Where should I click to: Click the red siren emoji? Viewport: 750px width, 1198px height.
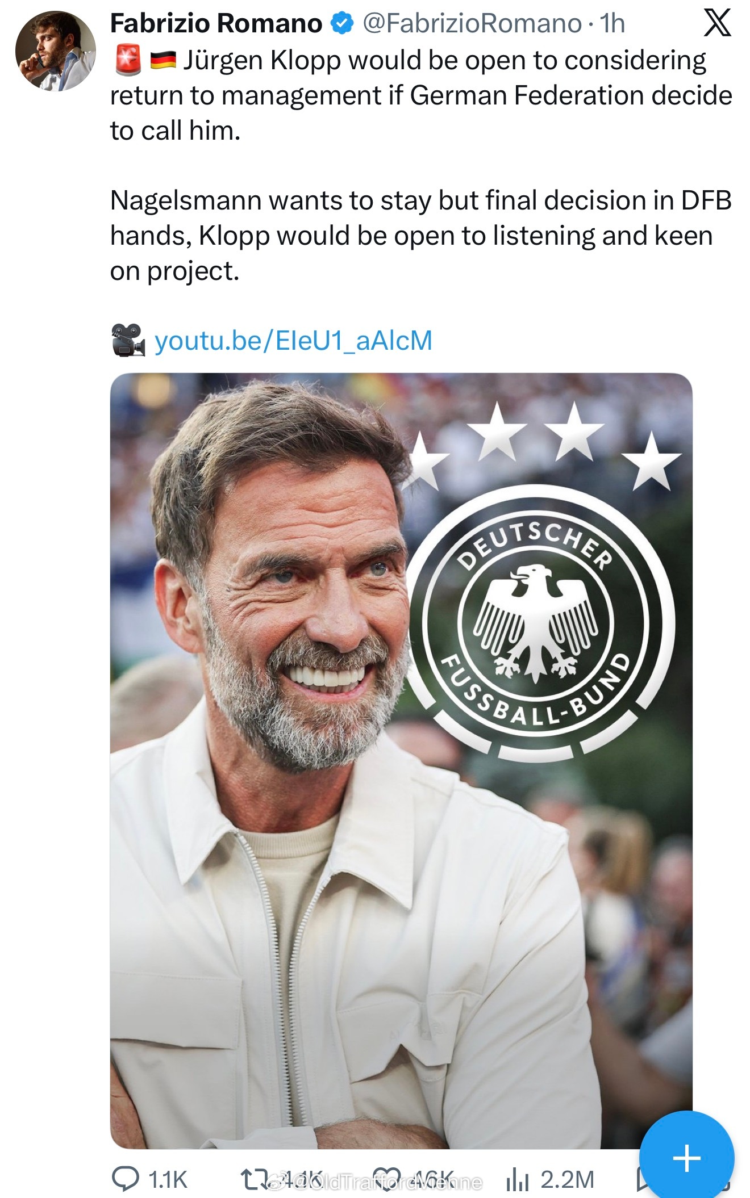[x=128, y=60]
